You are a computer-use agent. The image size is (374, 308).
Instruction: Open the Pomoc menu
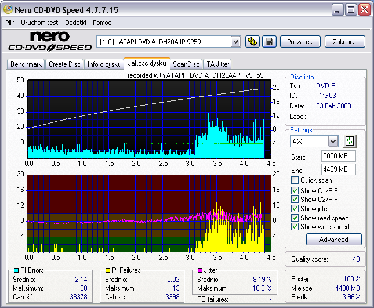(102, 23)
